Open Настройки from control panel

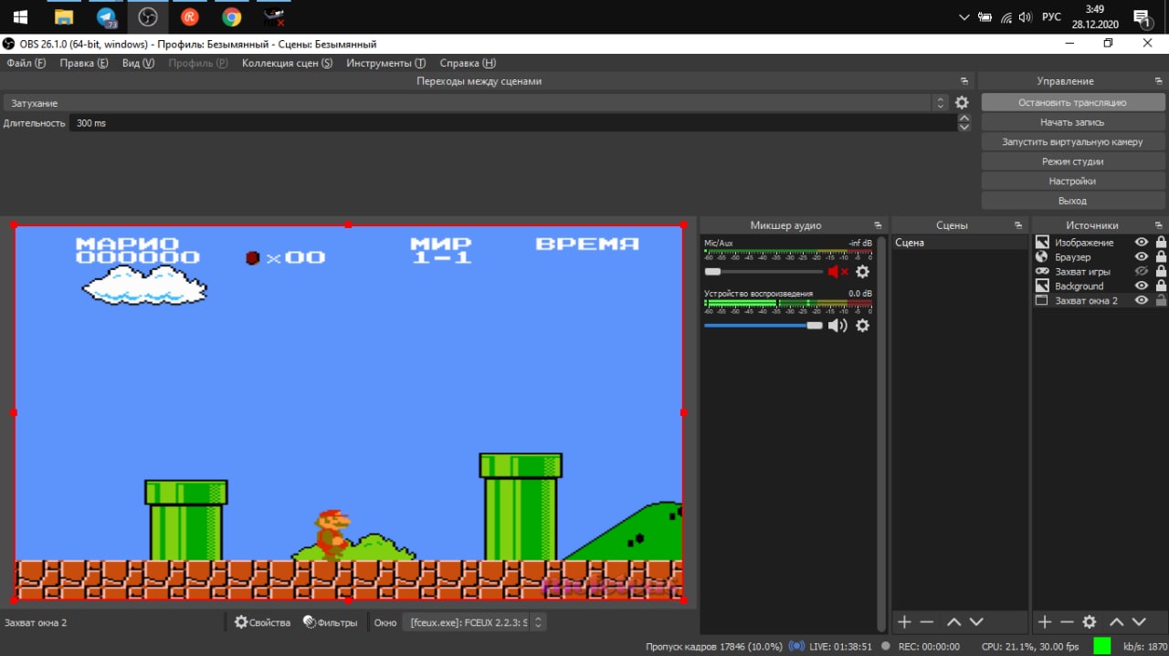[x=1072, y=182]
